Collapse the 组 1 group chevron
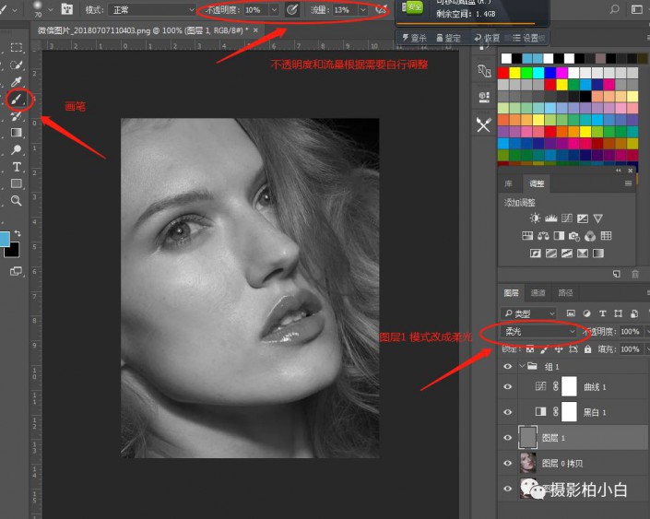Viewport: 650px width, 519px height. point(523,366)
